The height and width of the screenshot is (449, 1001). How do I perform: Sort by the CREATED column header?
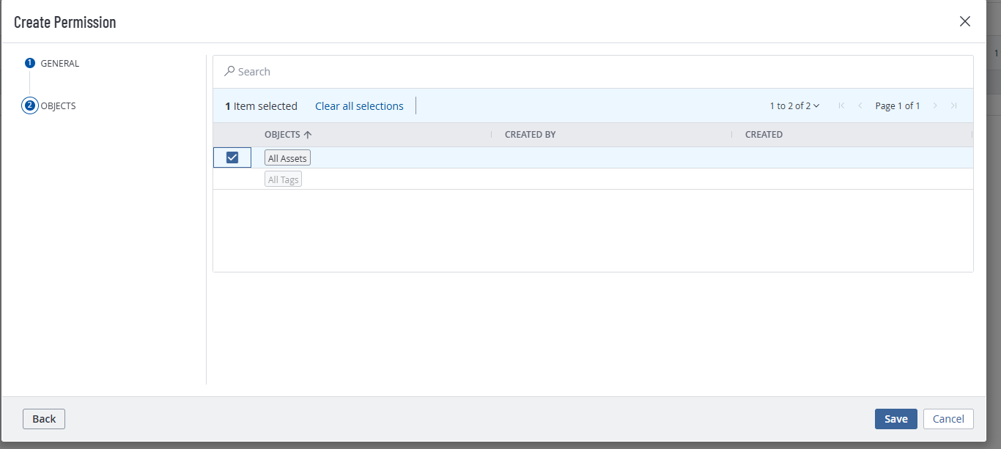tap(764, 135)
